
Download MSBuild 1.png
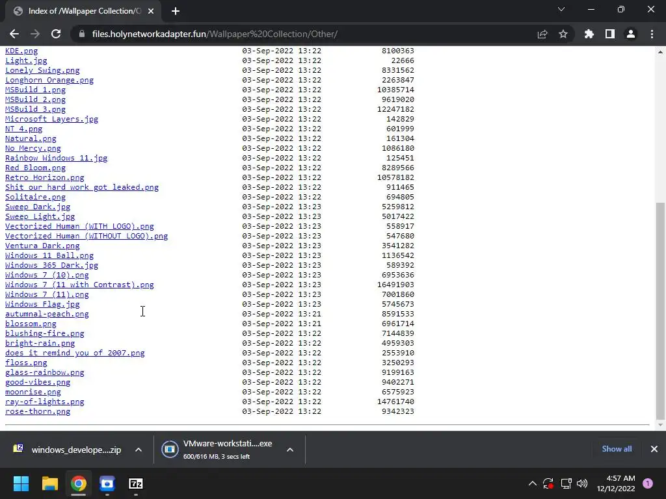[35, 90]
